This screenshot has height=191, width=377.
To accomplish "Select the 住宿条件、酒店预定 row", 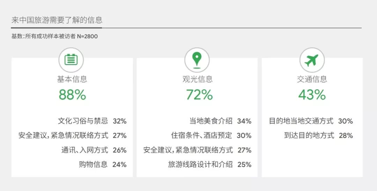I will coord(211,136).
